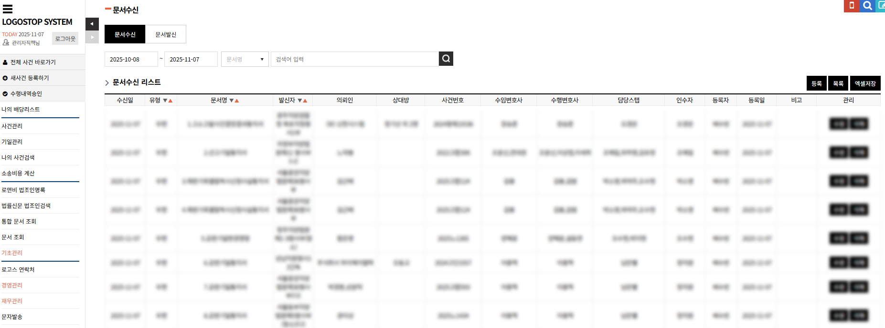Expand sidebar with the right arrow toggle
885x328 pixels.
point(92,37)
